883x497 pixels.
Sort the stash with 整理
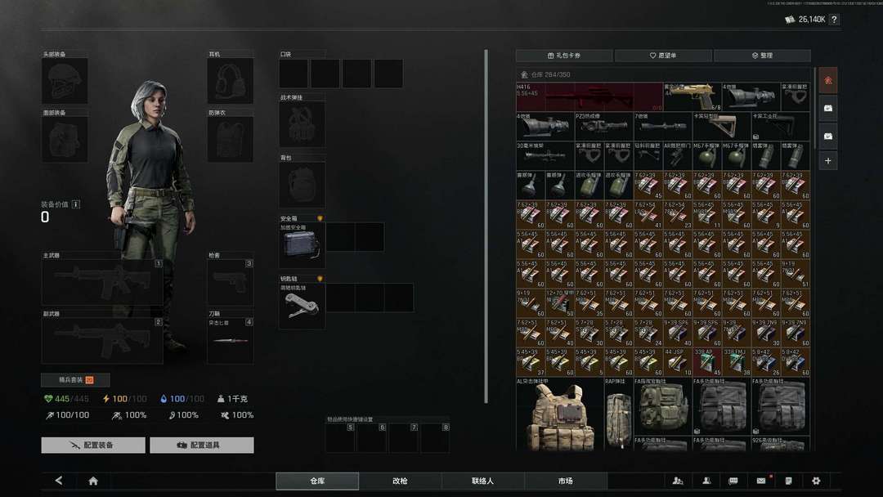pyautogui.click(x=763, y=55)
